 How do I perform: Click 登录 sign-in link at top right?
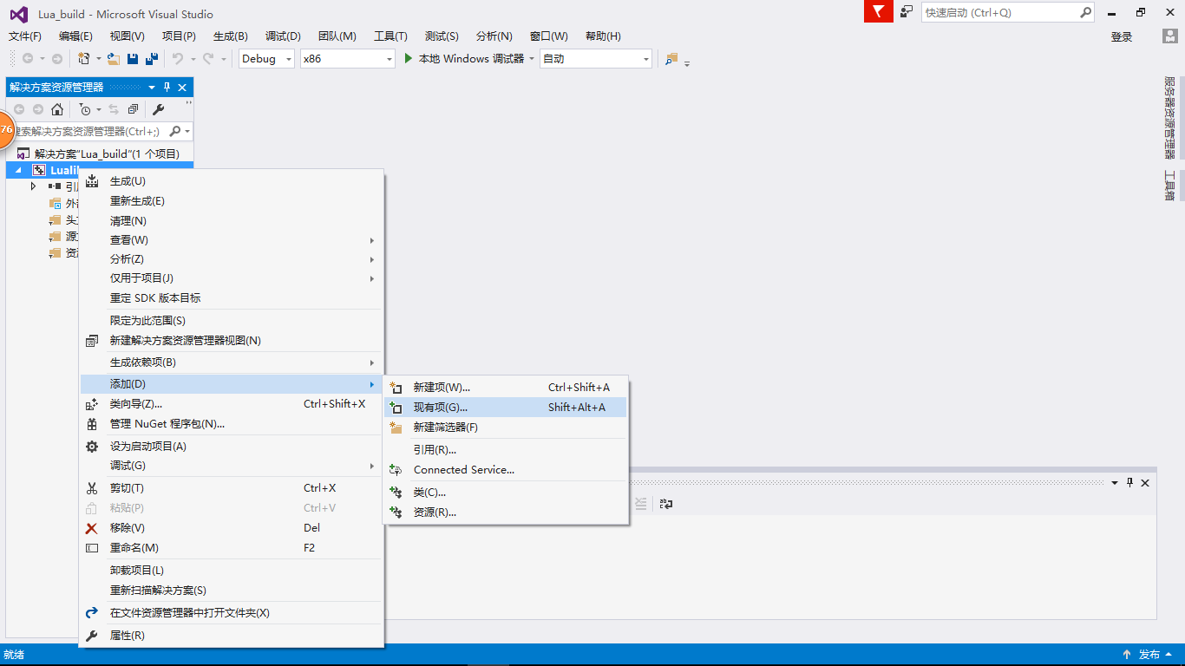tap(1122, 36)
